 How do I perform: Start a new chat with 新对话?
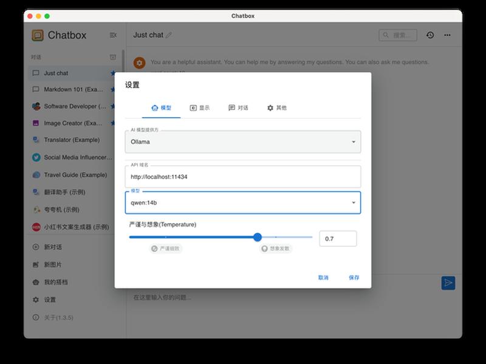point(72,247)
